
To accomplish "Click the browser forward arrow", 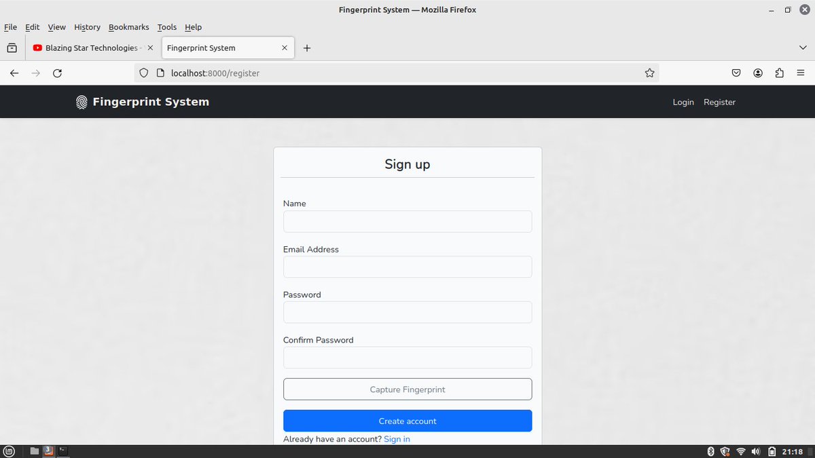I will coord(36,73).
